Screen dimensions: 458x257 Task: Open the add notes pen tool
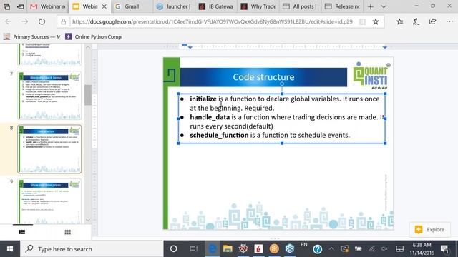pos(416,21)
